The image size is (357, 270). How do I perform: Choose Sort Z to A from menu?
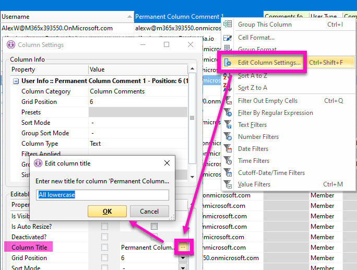[253, 88]
